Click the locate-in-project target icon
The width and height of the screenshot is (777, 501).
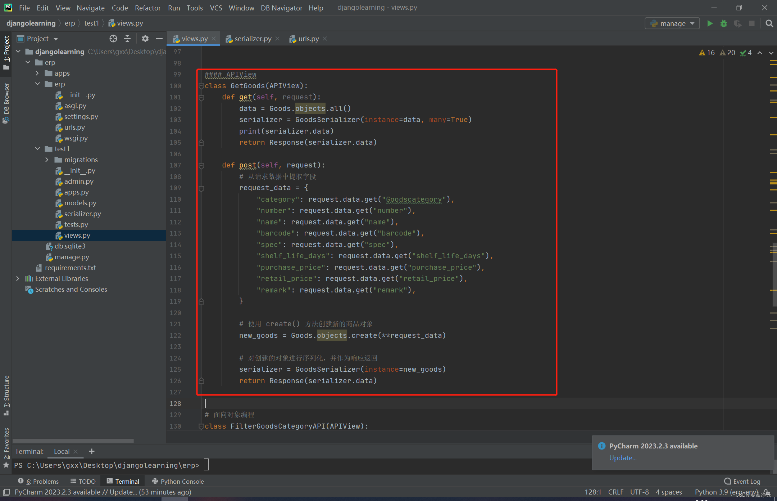(x=113, y=39)
